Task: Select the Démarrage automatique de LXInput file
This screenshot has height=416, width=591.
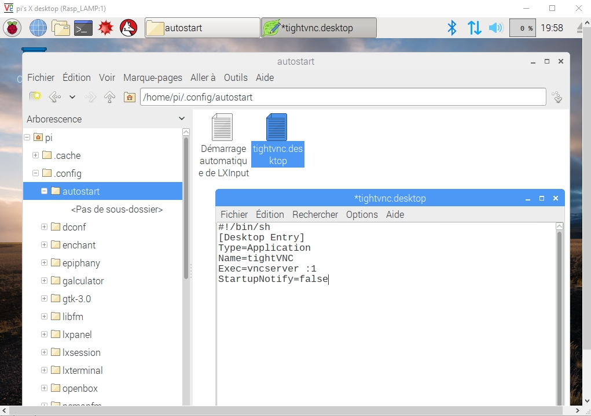Action: pyautogui.click(x=223, y=146)
